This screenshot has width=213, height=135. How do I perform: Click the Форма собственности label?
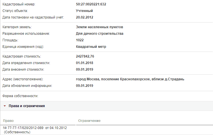[20, 96]
